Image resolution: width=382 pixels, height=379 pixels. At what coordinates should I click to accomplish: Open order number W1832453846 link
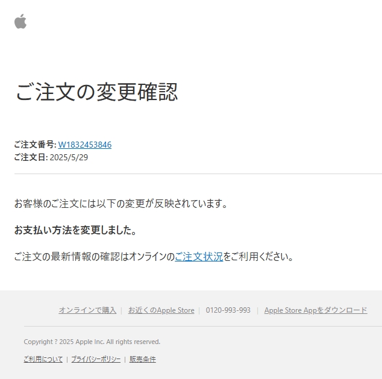coord(85,145)
